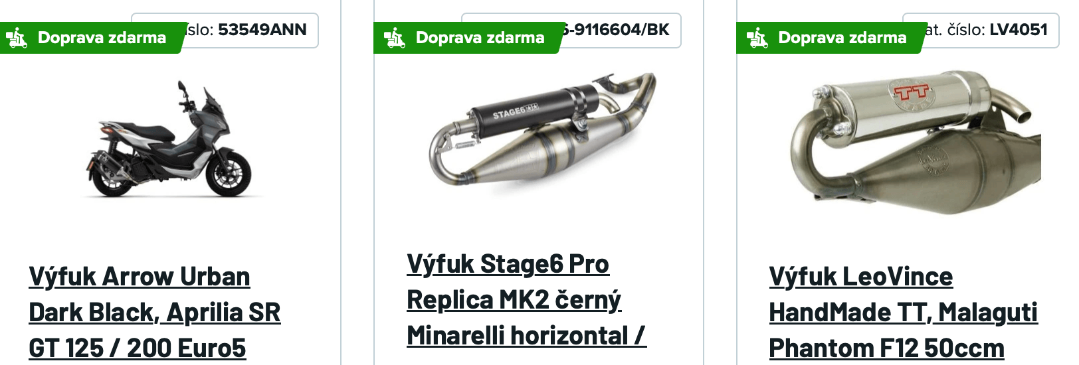
Task: Open the LeoVince TT exhaust product image
Action: 916,141
